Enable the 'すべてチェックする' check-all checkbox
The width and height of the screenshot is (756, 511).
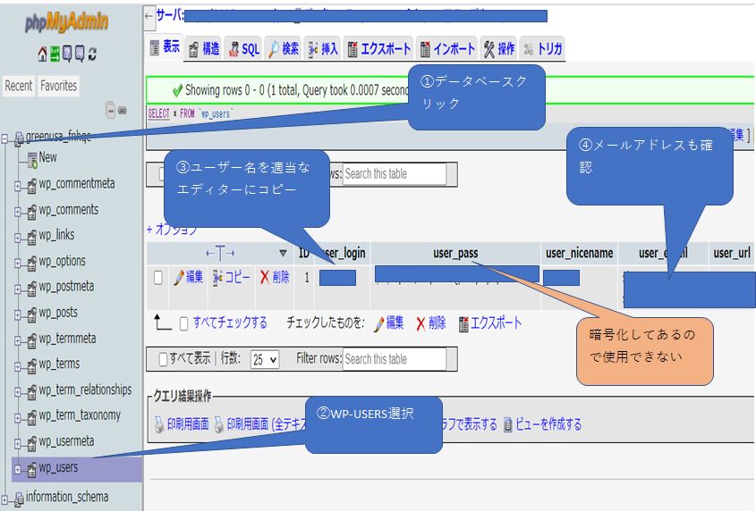click(184, 323)
